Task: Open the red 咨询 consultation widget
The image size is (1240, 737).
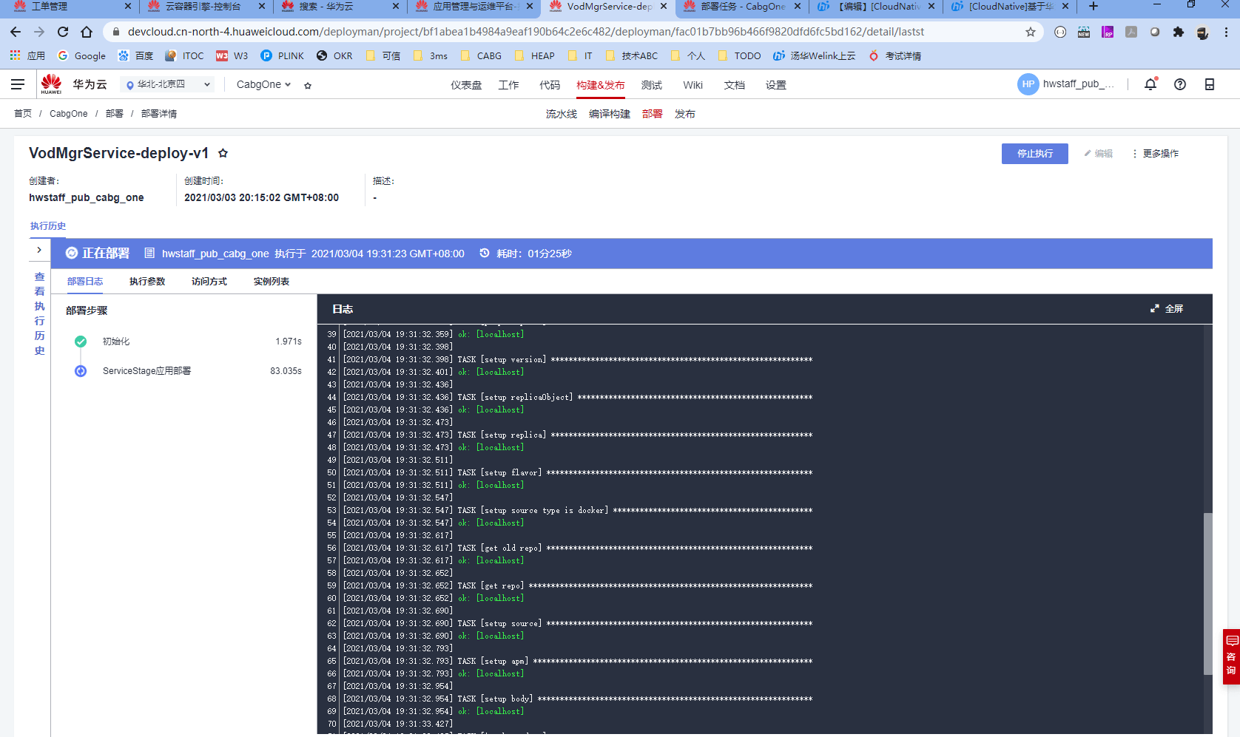Action: pos(1231,656)
